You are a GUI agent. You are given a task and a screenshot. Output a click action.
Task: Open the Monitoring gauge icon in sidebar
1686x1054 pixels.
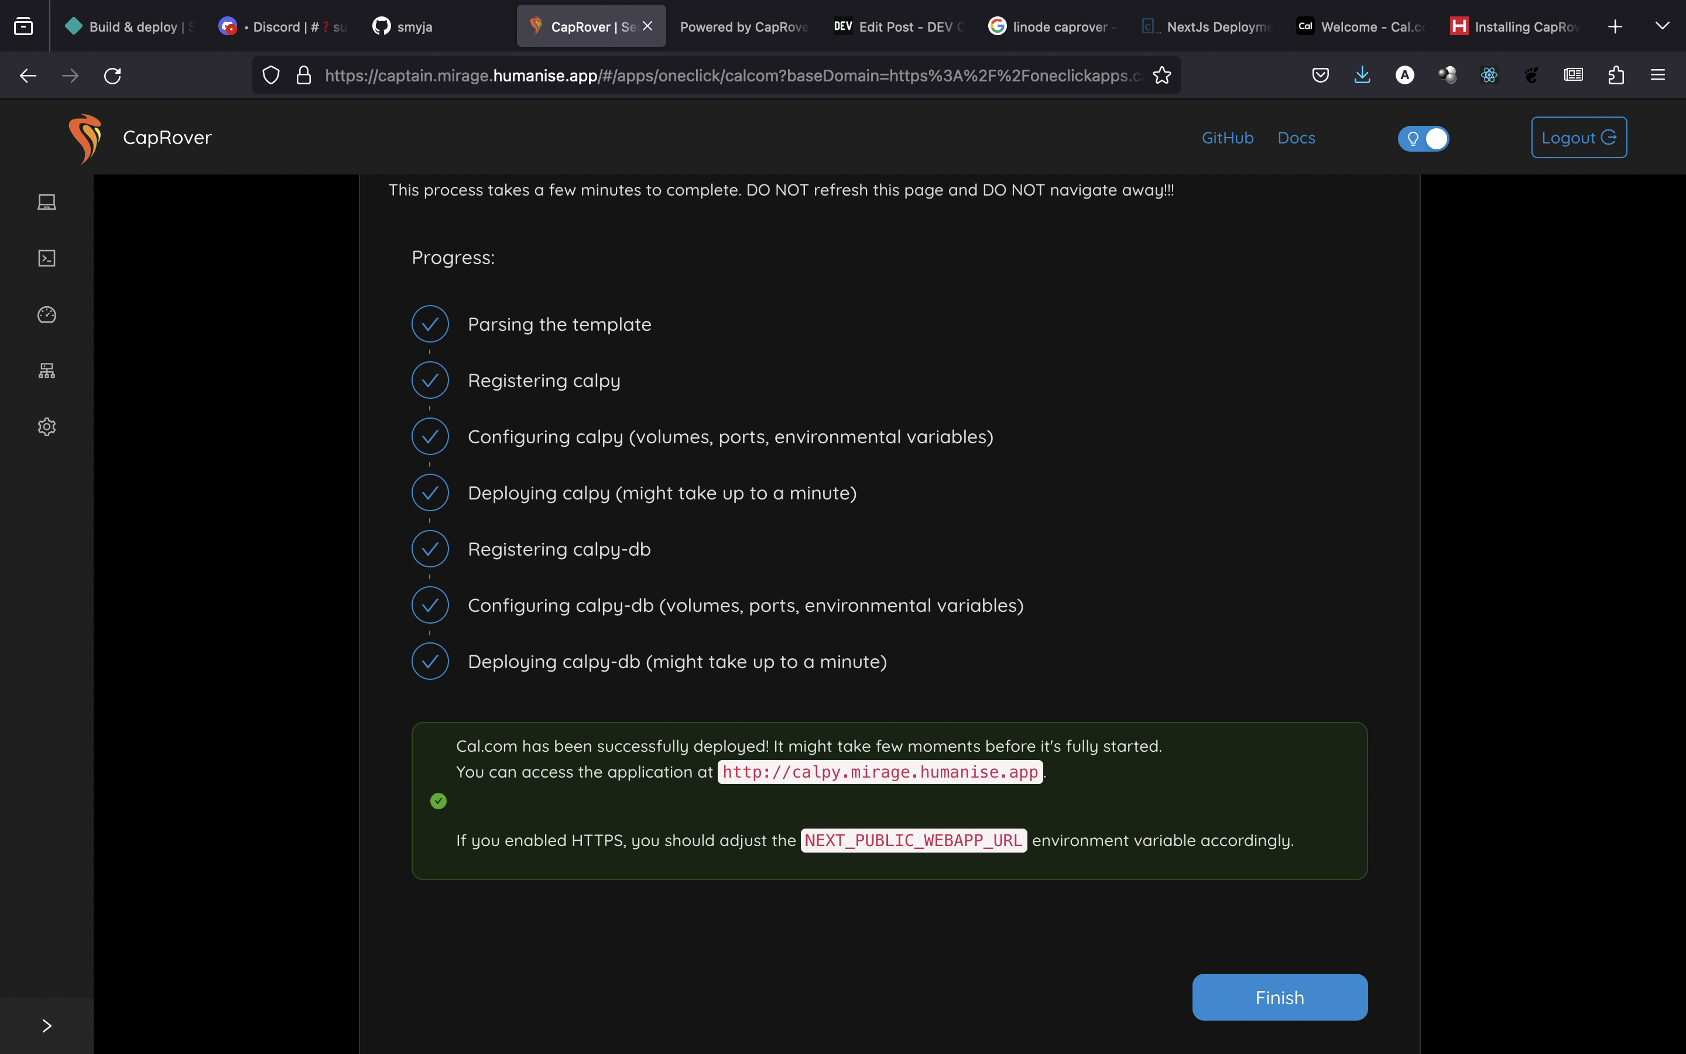coord(47,314)
